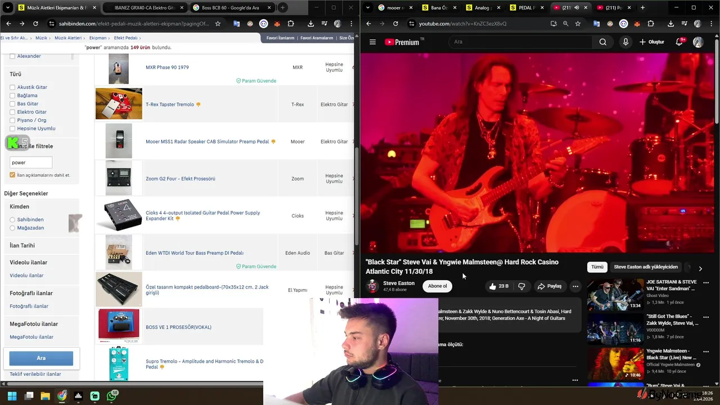Dislike the Black Star video

tap(521, 286)
